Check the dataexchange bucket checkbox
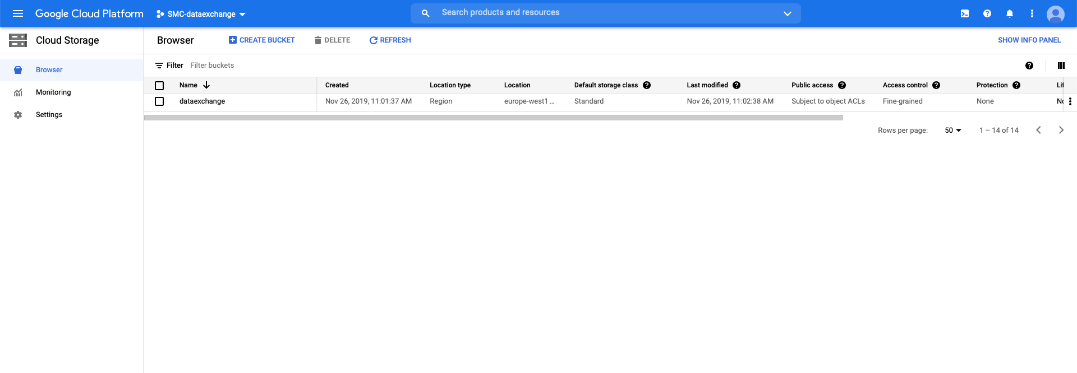The height and width of the screenshot is (373, 1077). pyautogui.click(x=159, y=101)
